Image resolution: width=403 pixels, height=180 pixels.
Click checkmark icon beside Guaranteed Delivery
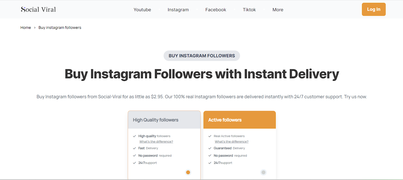(x=210, y=148)
